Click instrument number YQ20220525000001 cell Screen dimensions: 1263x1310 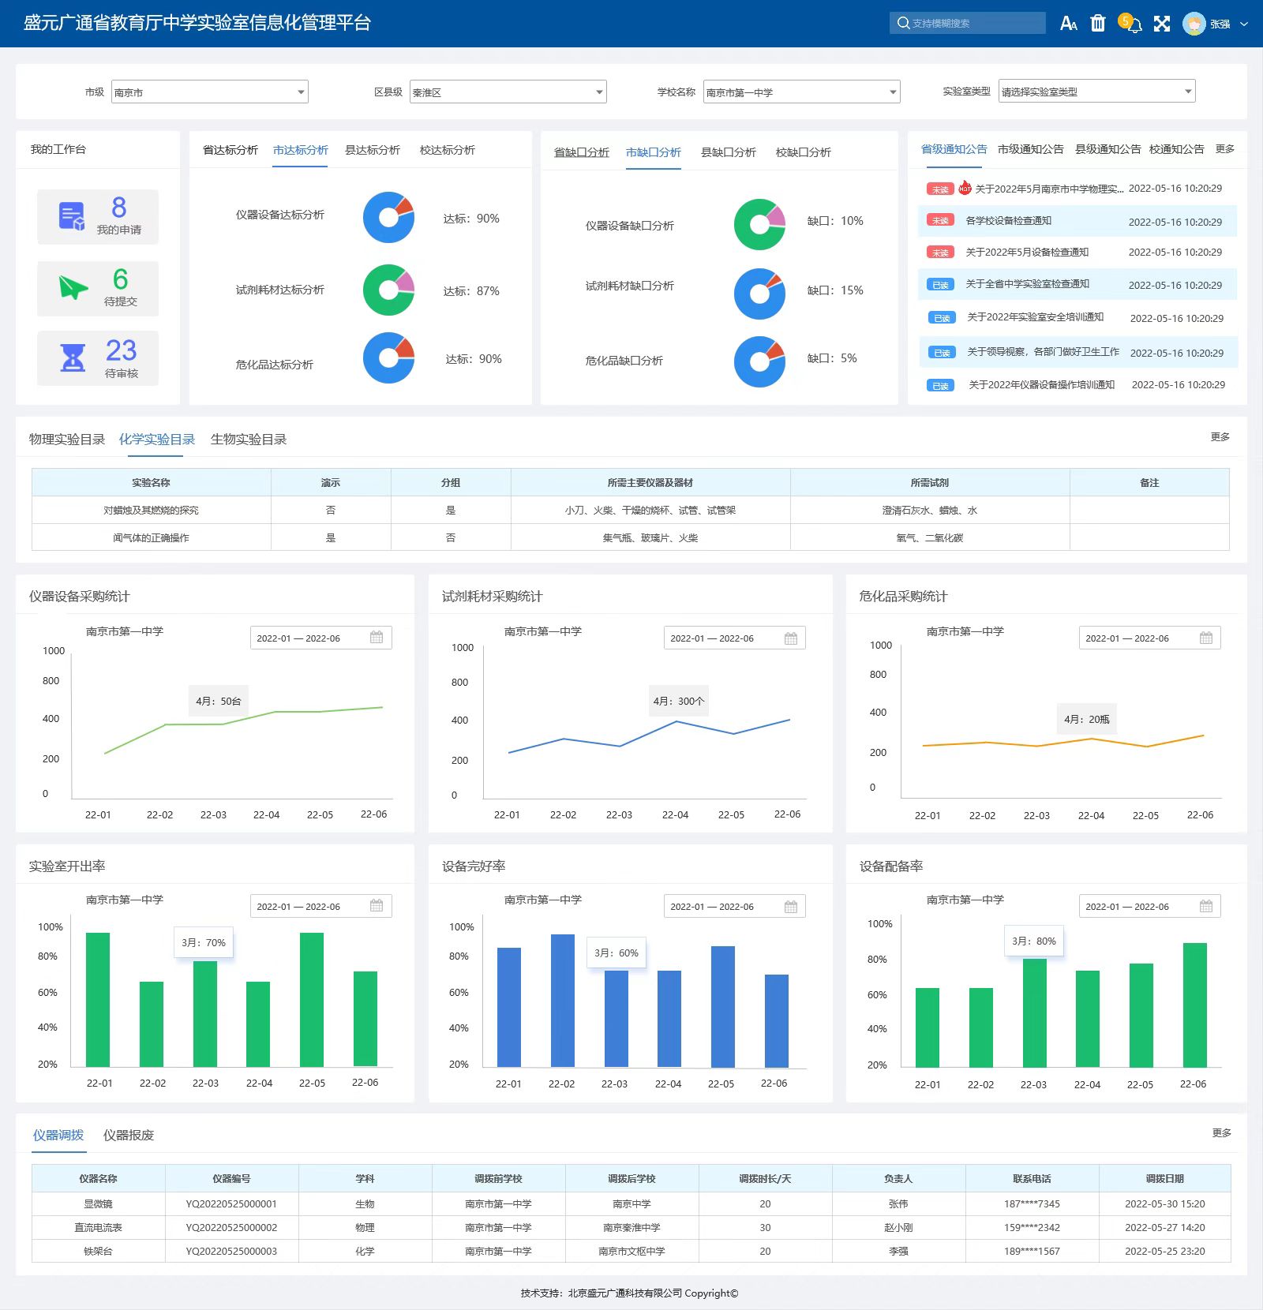(x=231, y=1204)
